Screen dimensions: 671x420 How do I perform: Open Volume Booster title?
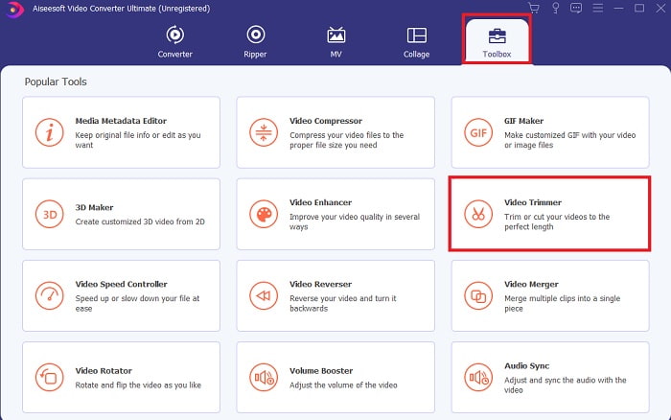tap(321, 371)
